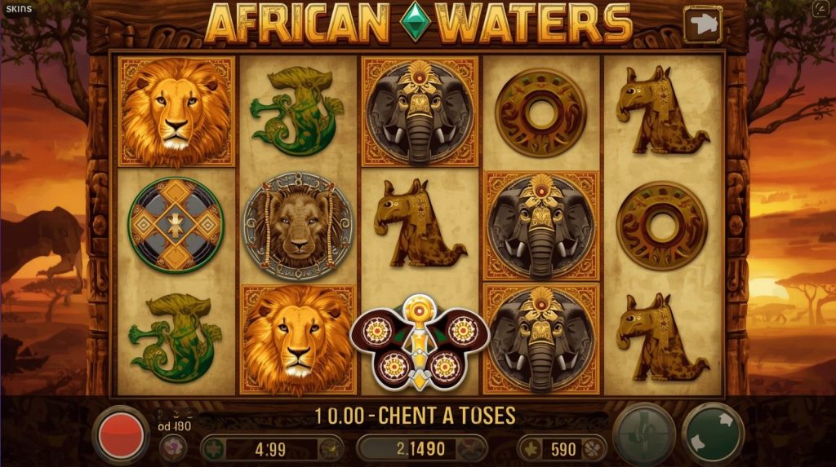Click the olive round button beside spin
Viewport: 836px width, 467px height.
coord(643,434)
